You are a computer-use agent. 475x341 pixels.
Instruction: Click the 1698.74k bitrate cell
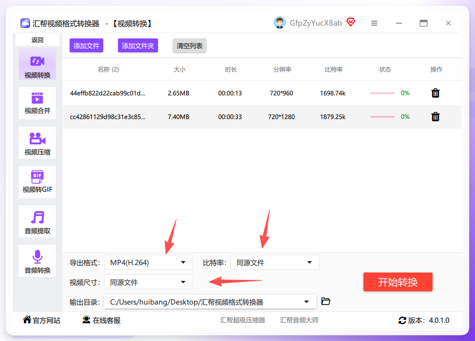click(x=333, y=93)
